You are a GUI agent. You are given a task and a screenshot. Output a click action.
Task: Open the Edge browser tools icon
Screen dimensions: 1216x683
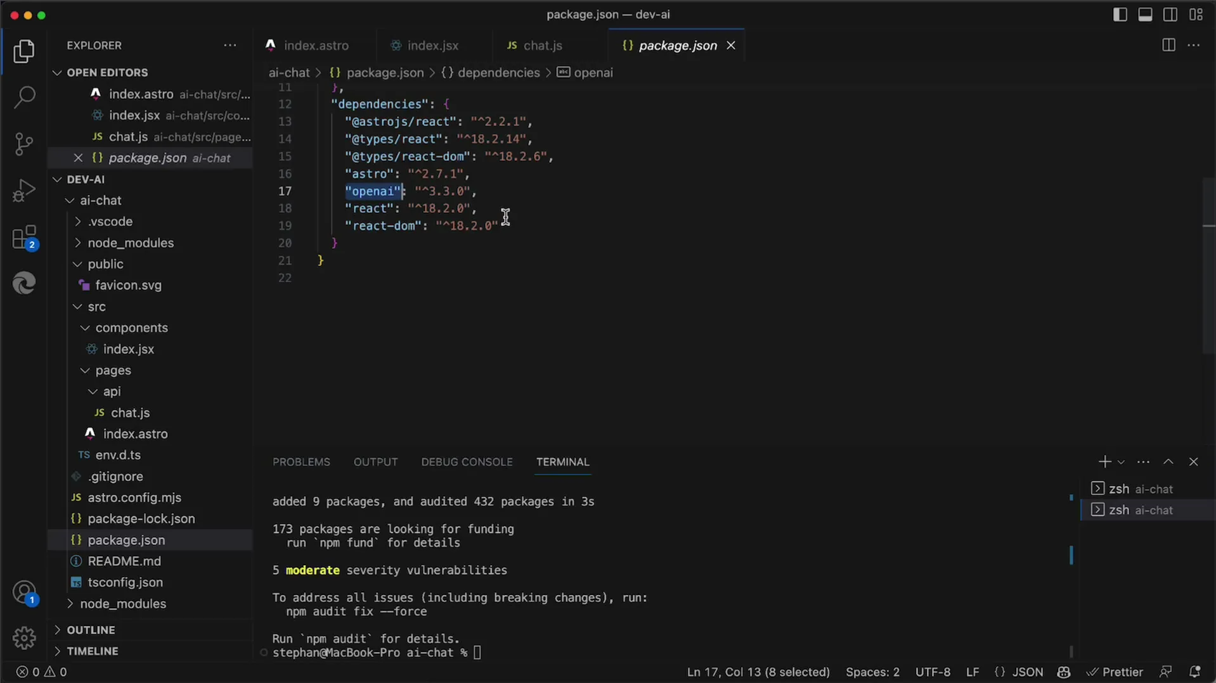tap(24, 283)
